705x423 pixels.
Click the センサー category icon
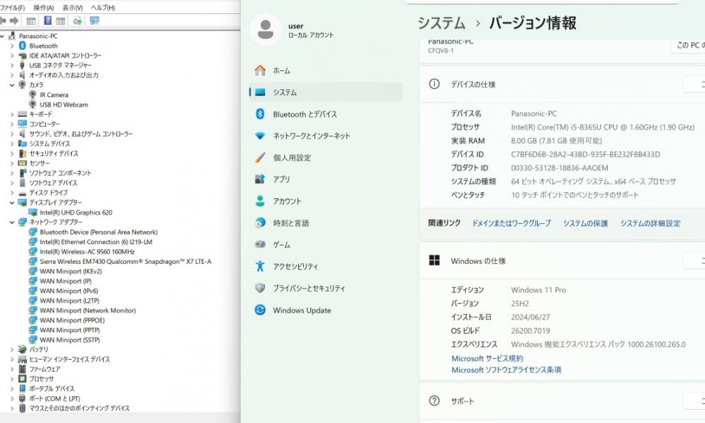click(23, 163)
